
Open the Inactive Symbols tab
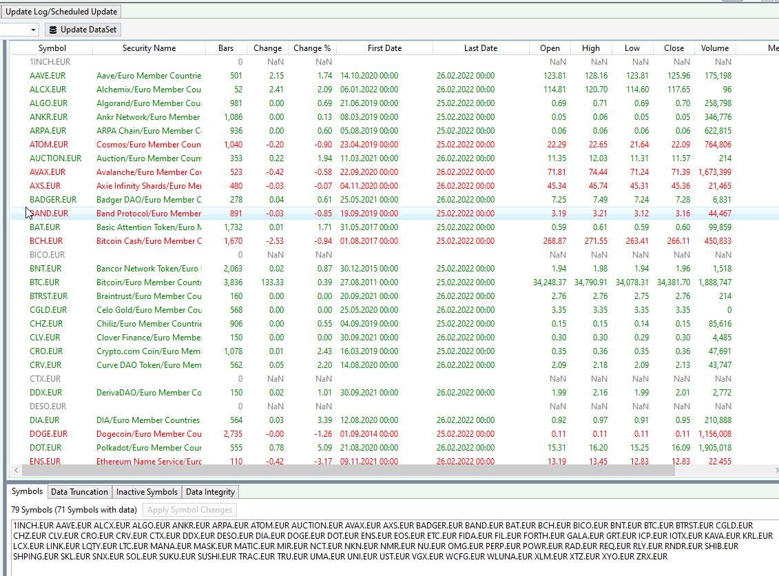(147, 492)
